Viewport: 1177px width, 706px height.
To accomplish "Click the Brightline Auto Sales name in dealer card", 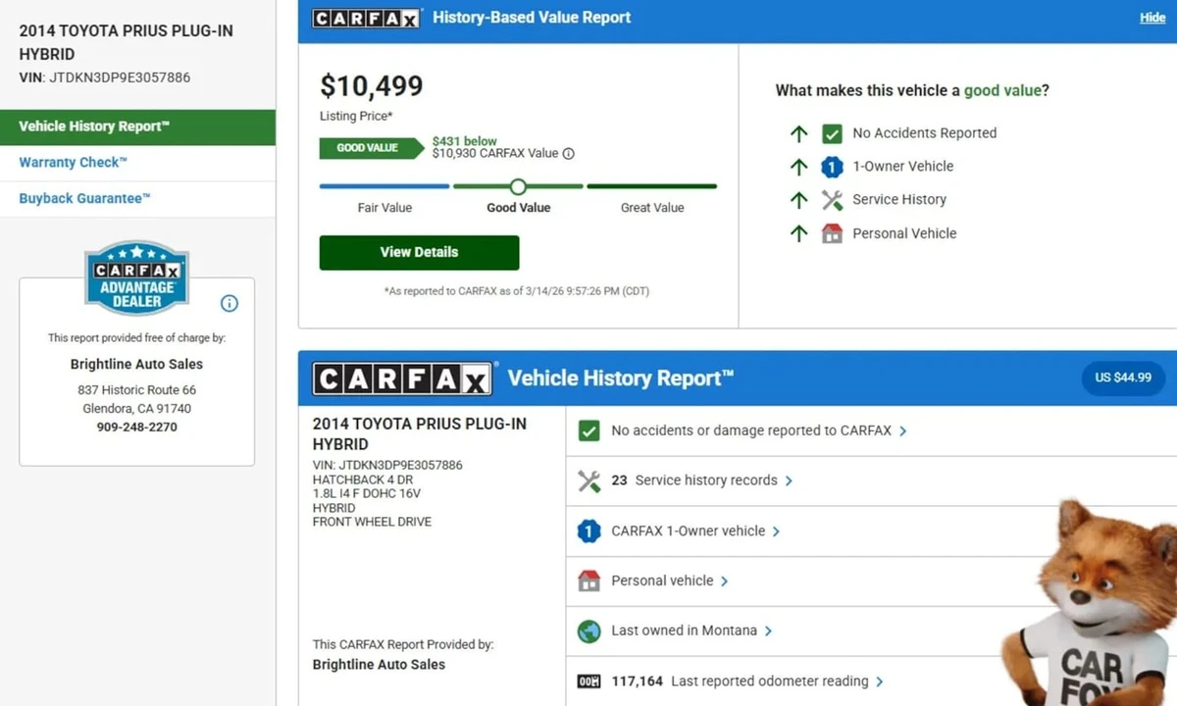I will pyautogui.click(x=136, y=364).
